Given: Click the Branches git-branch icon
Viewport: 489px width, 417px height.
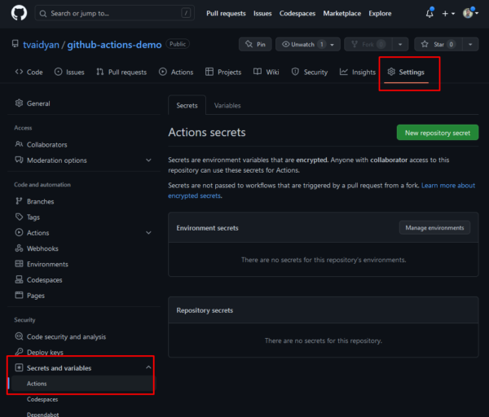Looking at the screenshot, I should coord(19,201).
